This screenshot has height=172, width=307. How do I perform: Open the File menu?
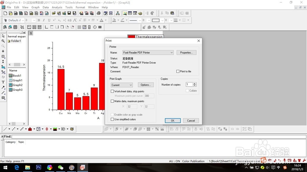coord(9,7)
